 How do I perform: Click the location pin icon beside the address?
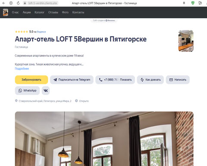tap(16, 101)
